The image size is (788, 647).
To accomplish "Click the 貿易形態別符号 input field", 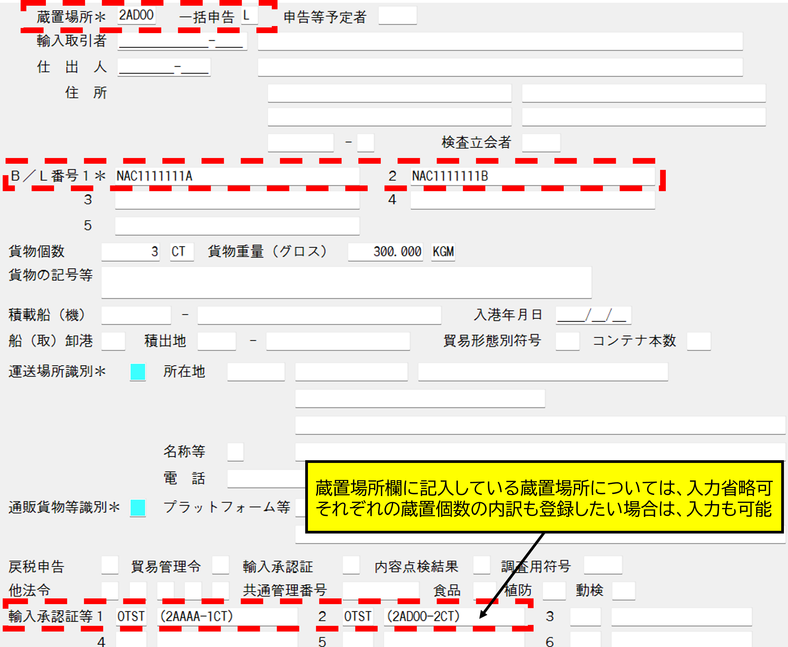I will (x=567, y=340).
